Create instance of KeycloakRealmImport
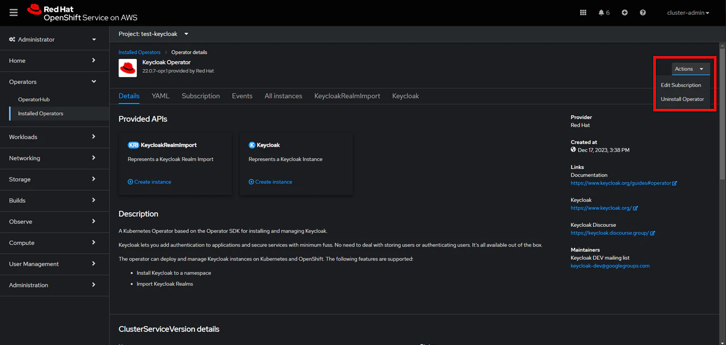 coord(149,182)
